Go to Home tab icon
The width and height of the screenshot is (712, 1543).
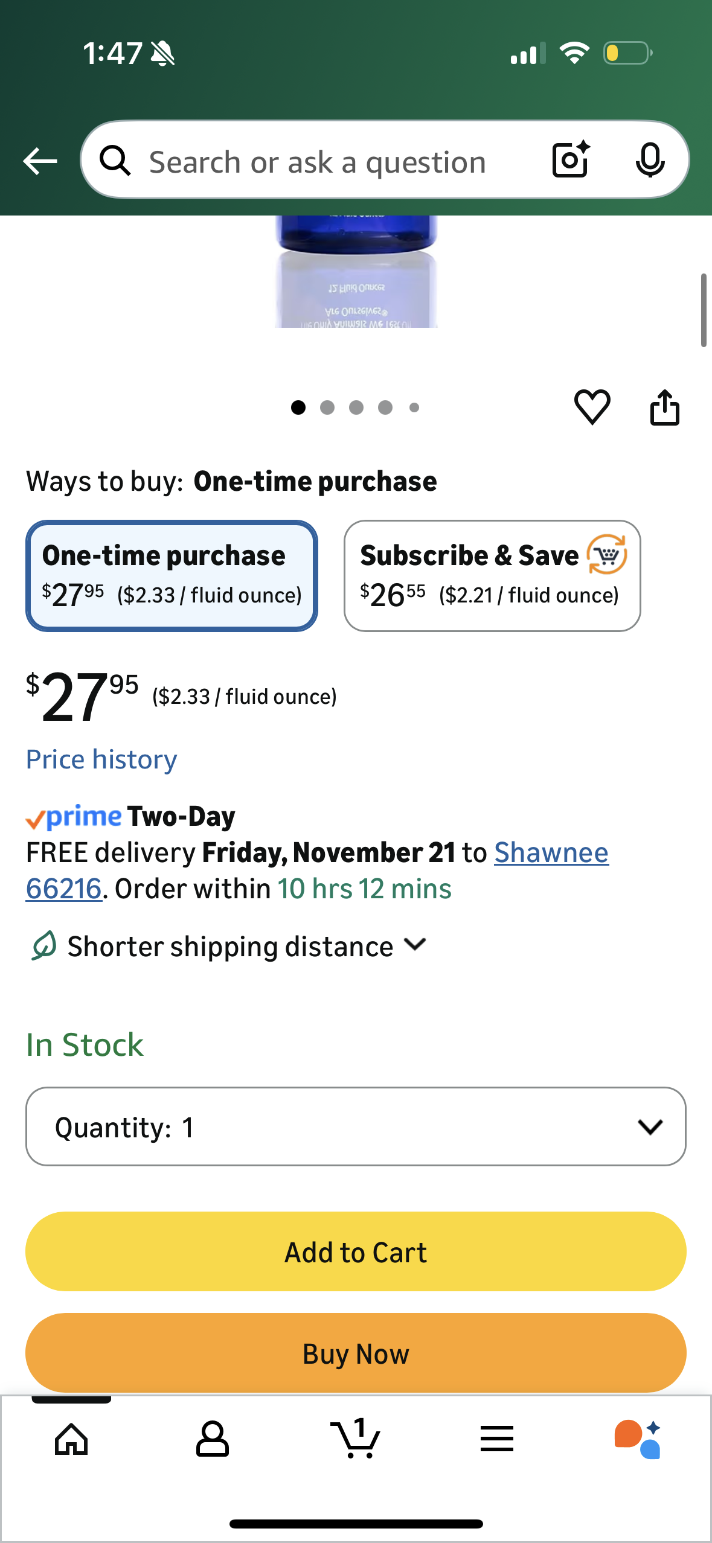(x=71, y=1439)
